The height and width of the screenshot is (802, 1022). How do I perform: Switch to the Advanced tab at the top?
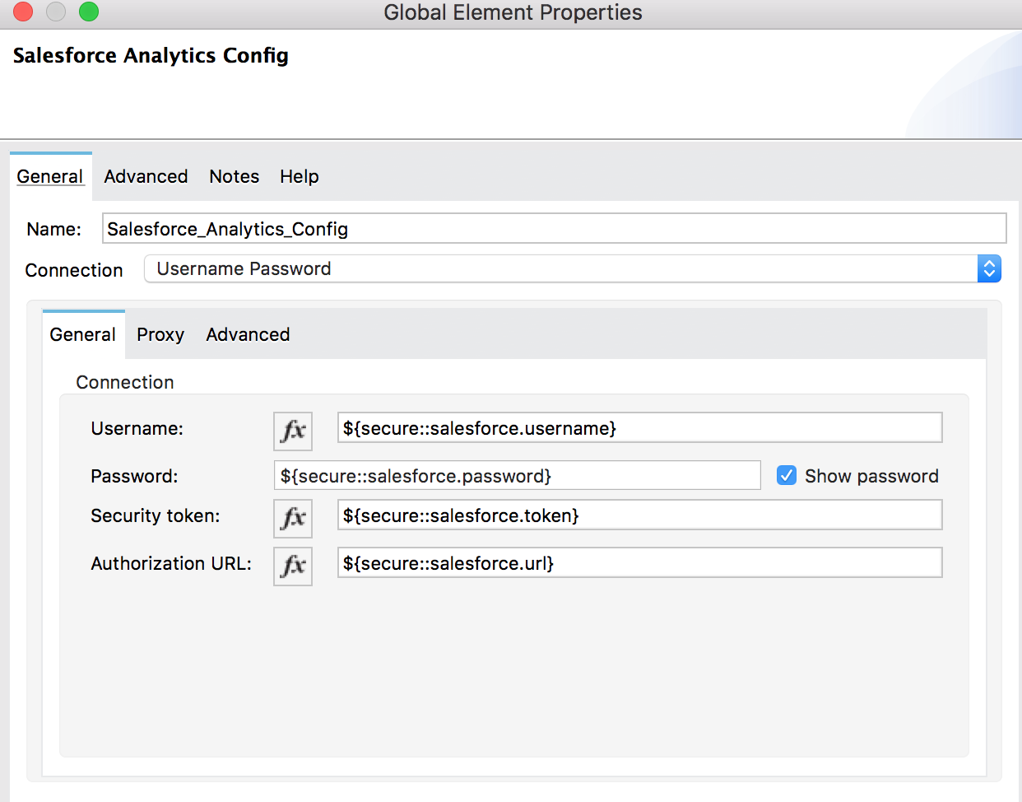146,176
